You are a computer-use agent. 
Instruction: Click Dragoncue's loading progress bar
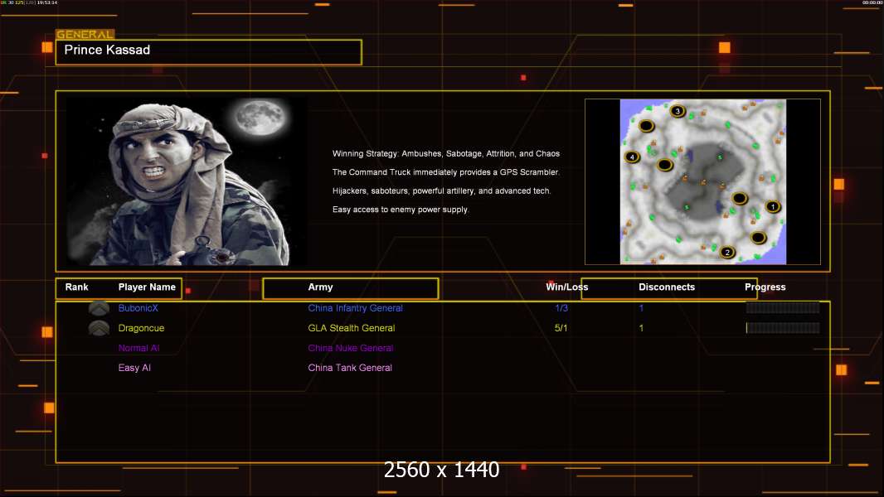point(782,328)
